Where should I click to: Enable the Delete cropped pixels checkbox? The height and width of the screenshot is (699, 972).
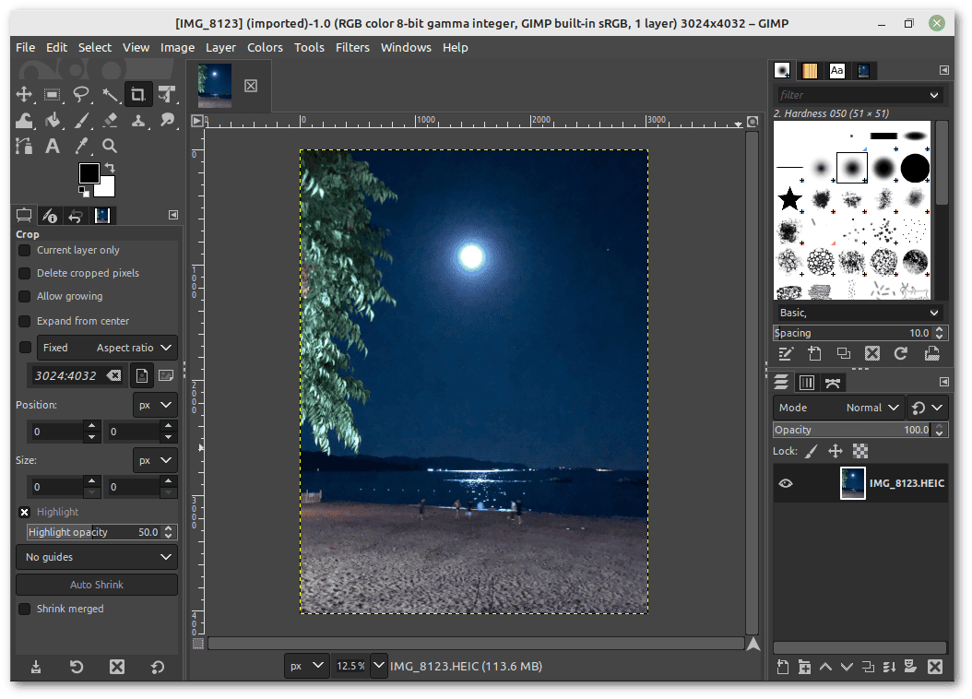(x=25, y=273)
